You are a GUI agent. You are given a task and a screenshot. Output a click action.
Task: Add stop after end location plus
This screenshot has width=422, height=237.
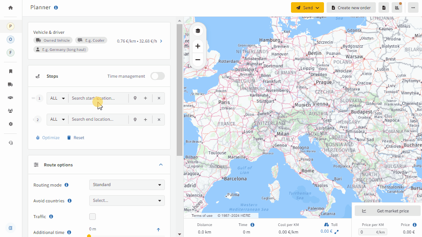pos(146,119)
